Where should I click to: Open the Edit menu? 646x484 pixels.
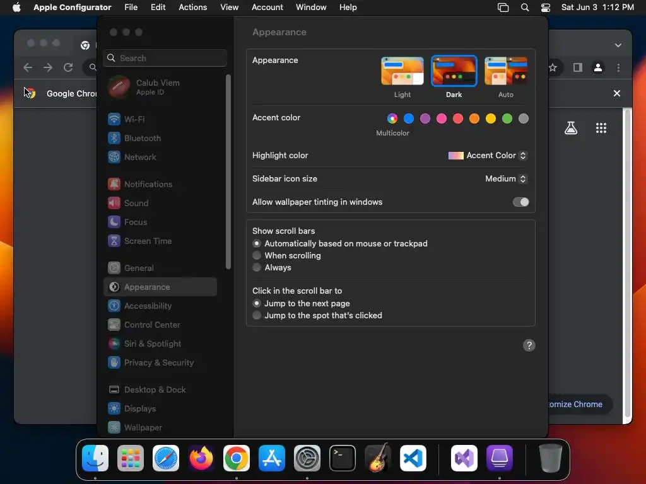pyautogui.click(x=158, y=8)
